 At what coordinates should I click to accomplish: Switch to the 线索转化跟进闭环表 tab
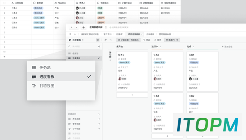[x=90, y=34]
